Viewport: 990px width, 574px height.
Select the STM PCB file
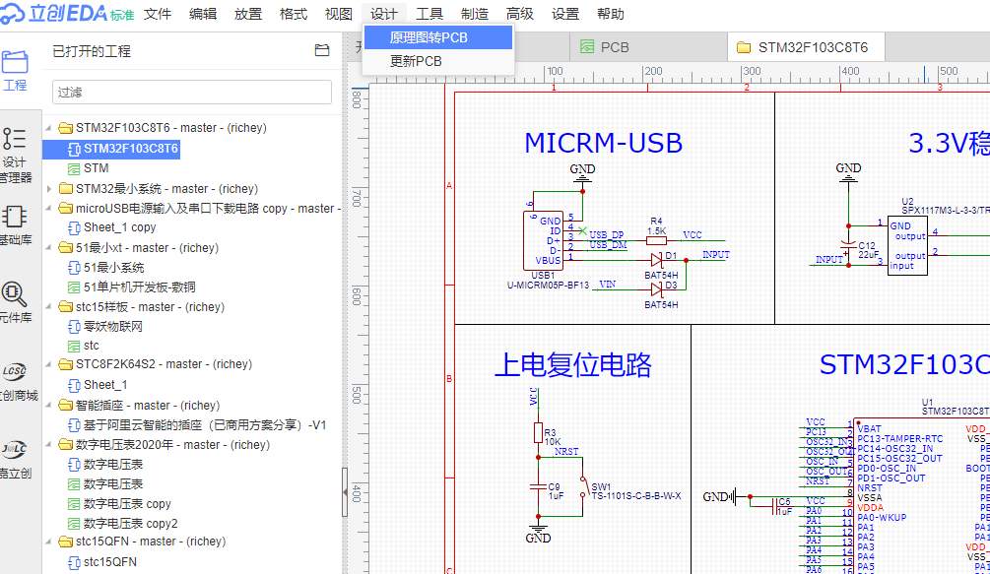pyautogui.click(x=96, y=168)
